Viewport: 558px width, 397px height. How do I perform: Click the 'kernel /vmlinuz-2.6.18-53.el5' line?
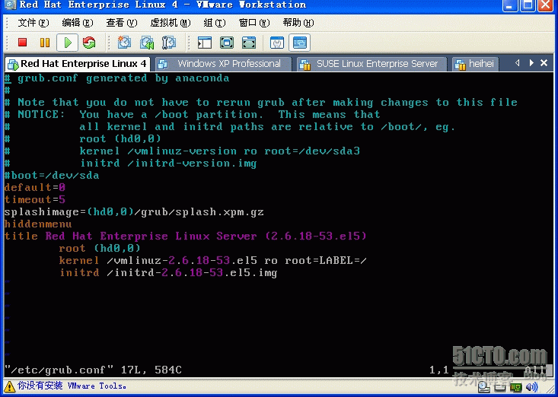(x=212, y=261)
